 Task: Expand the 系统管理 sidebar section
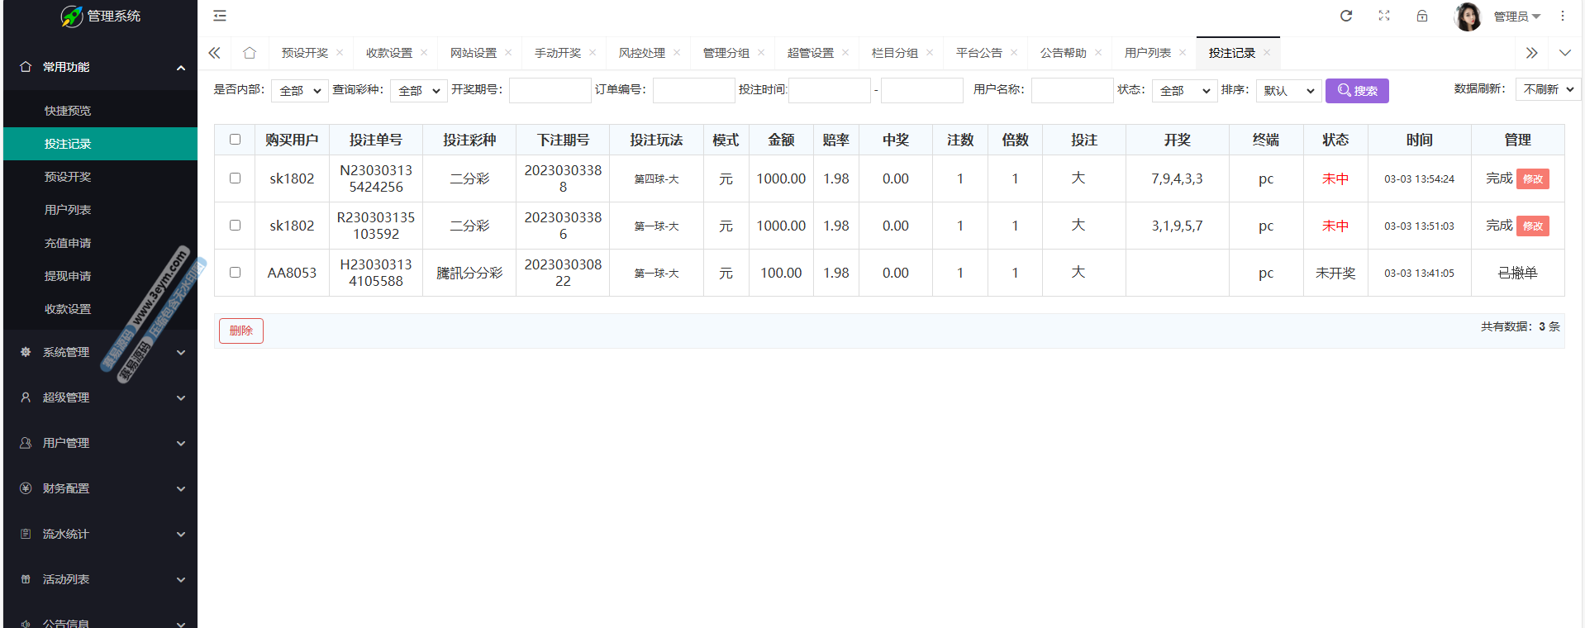coord(101,352)
